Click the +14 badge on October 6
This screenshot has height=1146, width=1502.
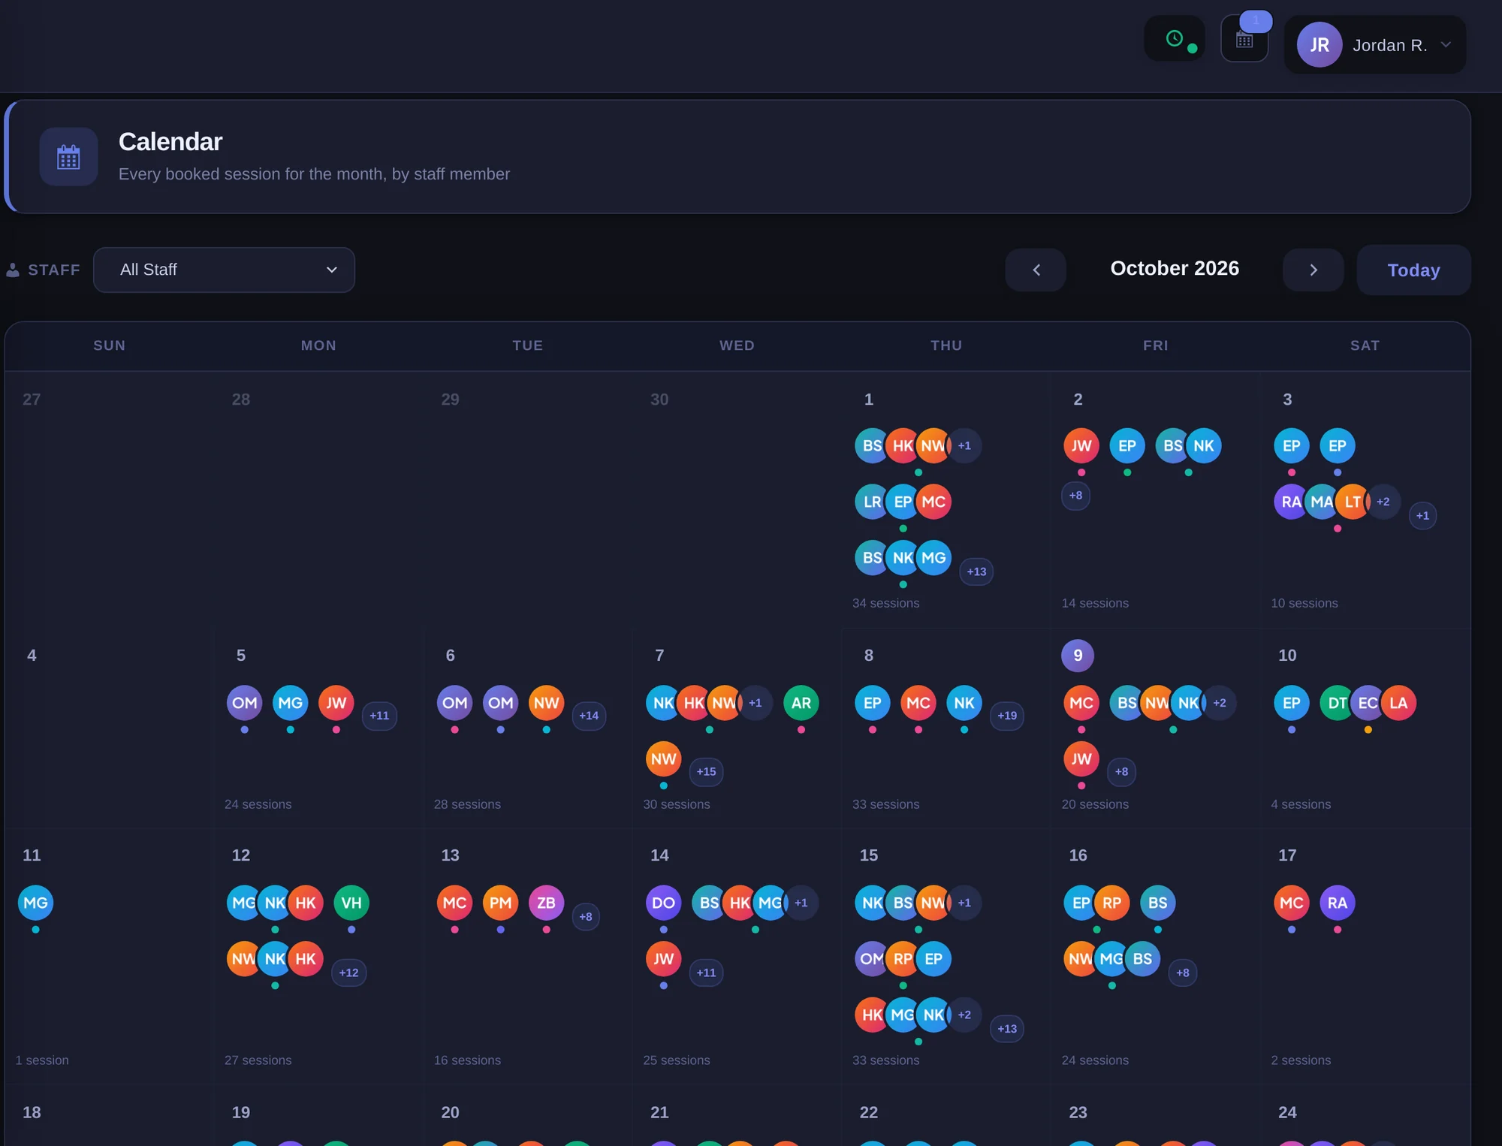(x=589, y=716)
